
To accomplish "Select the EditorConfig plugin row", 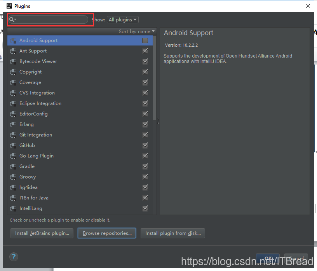I will pyautogui.click(x=80, y=114).
